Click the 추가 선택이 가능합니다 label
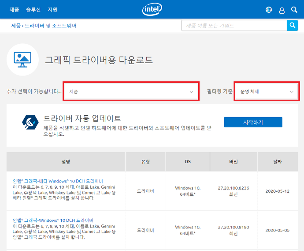Image resolution: width=304 pixels, height=251 pixels. (x=34, y=91)
